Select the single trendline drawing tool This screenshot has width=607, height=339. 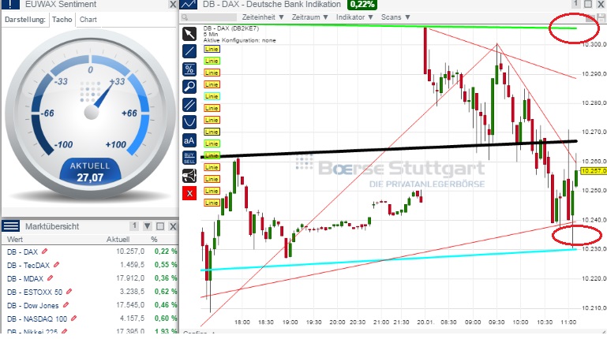coord(189,51)
